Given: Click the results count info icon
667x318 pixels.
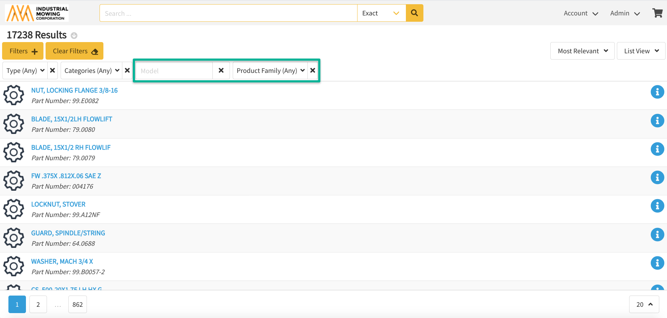Looking at the screenshot, I should point(74,35).
